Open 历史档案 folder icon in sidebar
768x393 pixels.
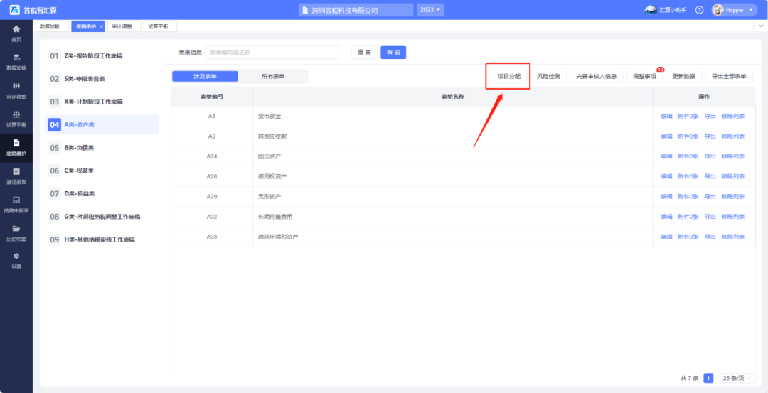[16, 229]
